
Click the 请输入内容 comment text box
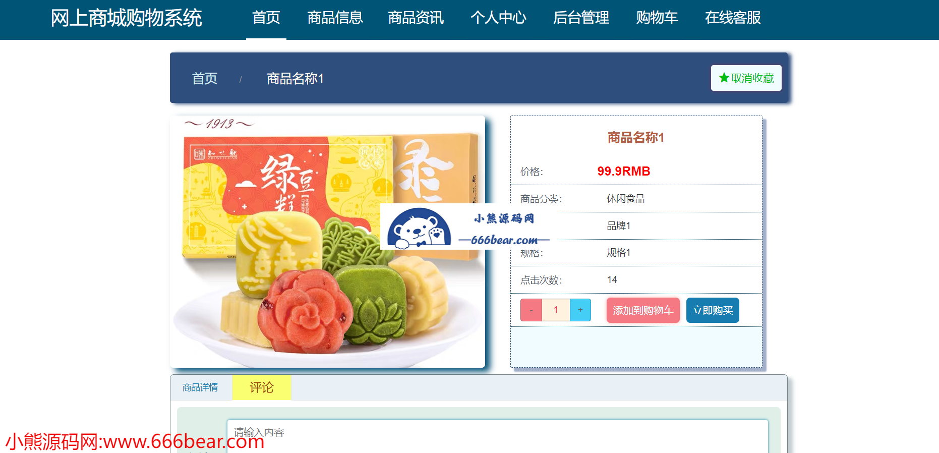coord(497,436)
